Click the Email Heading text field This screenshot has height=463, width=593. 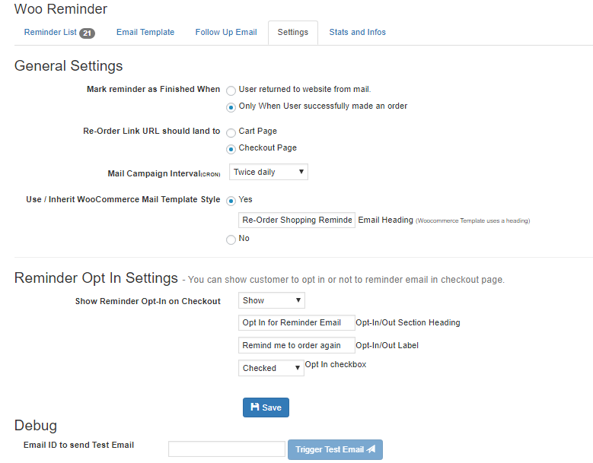pyautogui.click(x=297, y=220)
